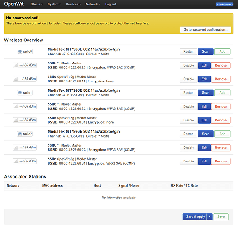Click signal strength icon for OpenWrt-6g network

tap(16, 161)
